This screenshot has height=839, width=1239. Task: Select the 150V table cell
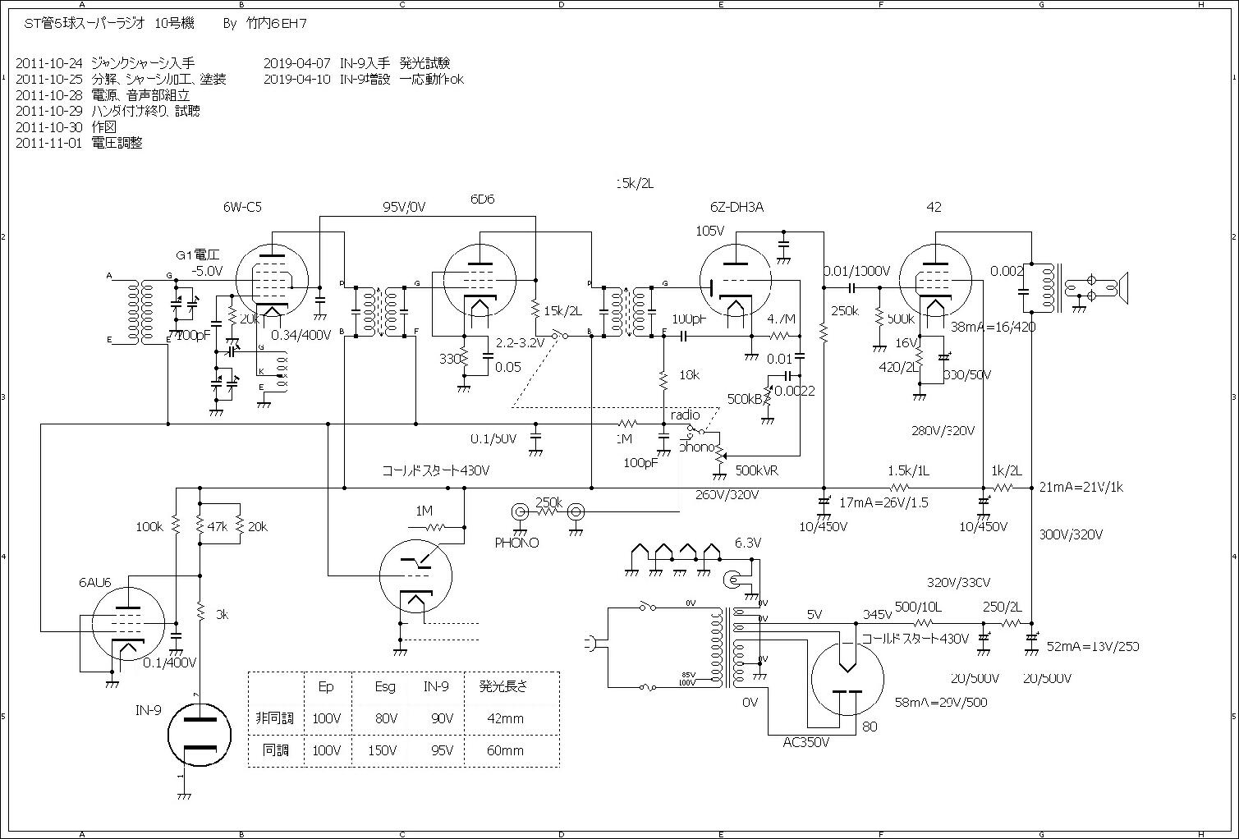click(x=383, y=750)
